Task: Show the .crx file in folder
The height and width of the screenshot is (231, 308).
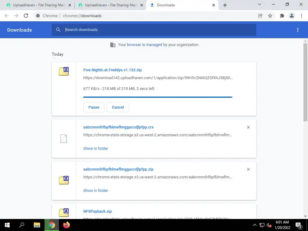Action: 96,149
